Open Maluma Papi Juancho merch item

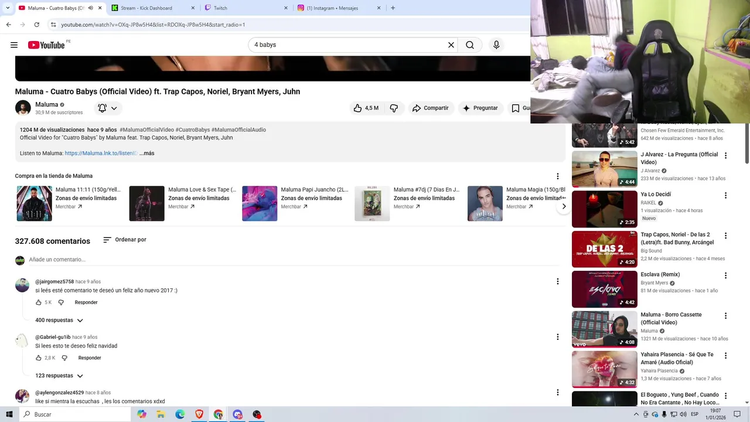(x=295, y=203)
